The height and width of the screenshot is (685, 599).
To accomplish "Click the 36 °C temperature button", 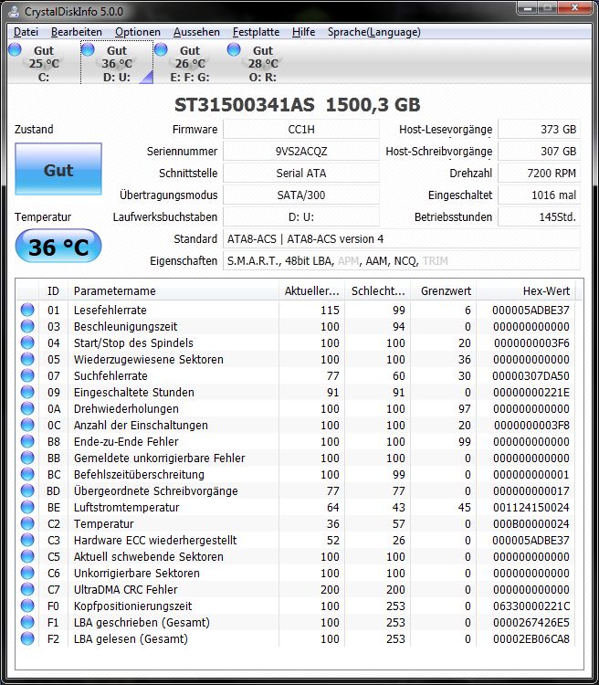I will pos(58,247).
